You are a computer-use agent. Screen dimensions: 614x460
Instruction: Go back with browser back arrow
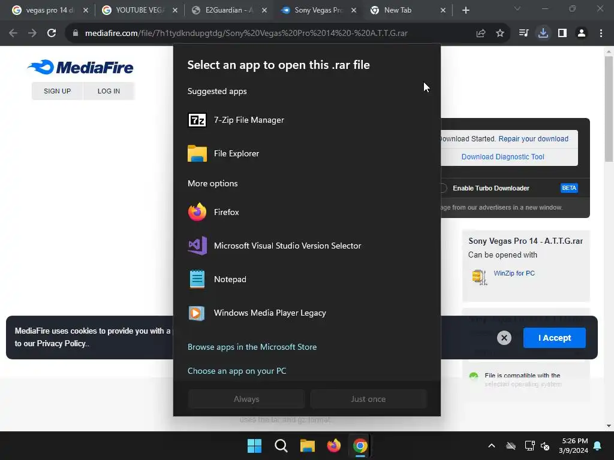[x=13, y=34]
